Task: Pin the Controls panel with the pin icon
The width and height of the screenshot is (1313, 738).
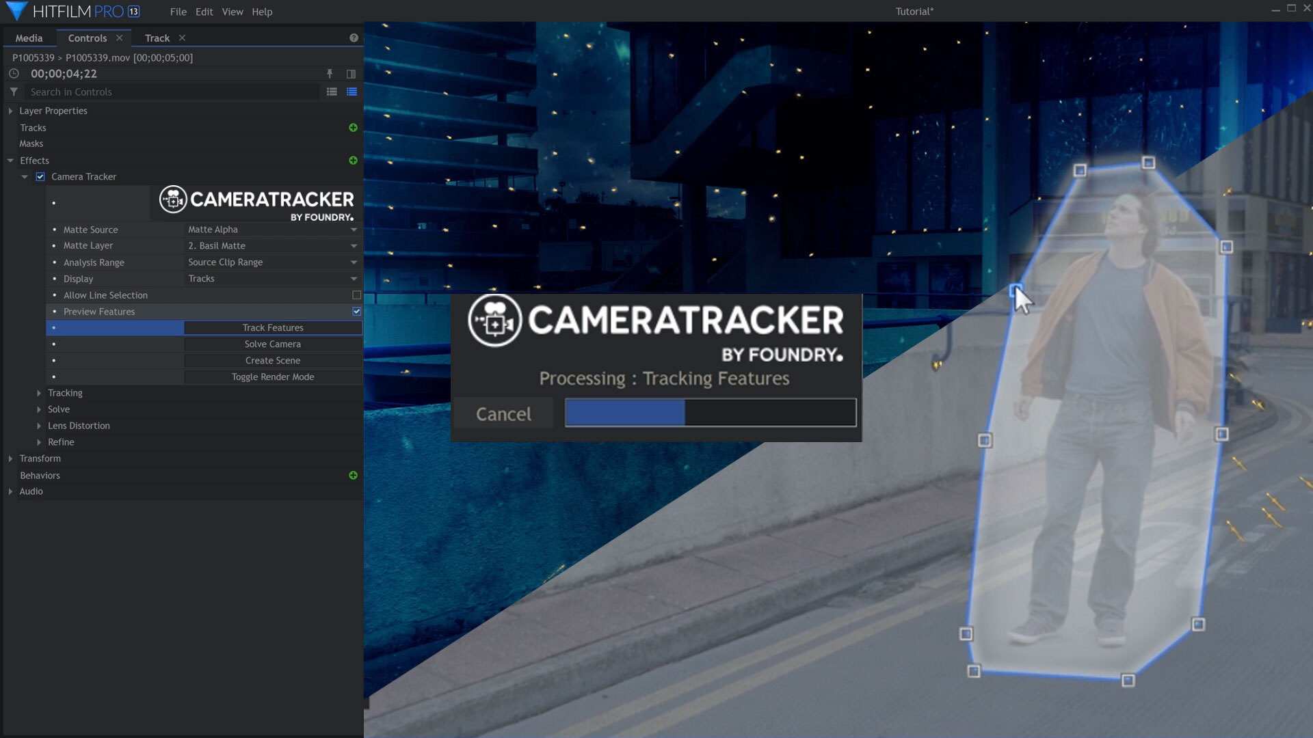Action: [x=330, y=74]
